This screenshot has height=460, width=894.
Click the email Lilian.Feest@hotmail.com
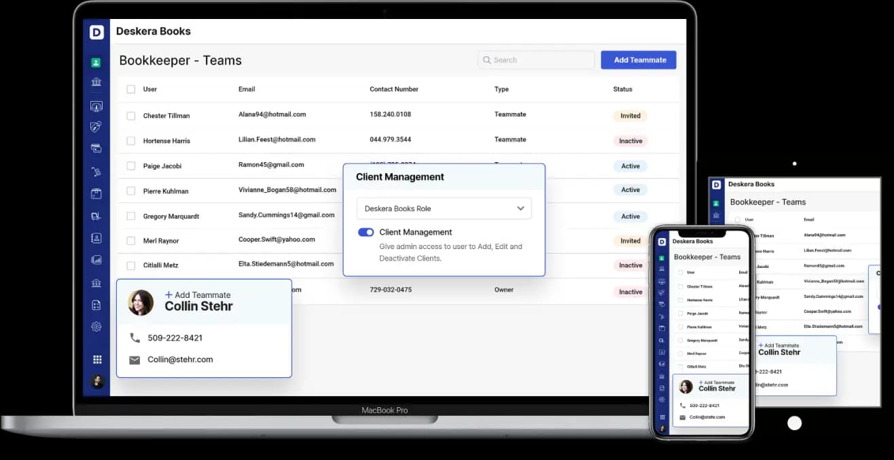click(x=276, y=139)
